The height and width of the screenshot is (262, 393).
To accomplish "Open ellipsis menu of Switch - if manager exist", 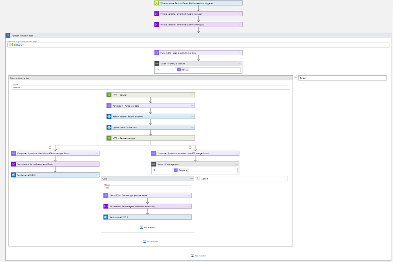I will point(237,164).
